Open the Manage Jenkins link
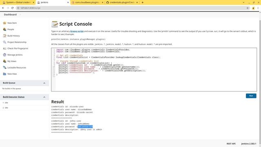The height and width of the screenshot is (147, 261). point(15,55)
